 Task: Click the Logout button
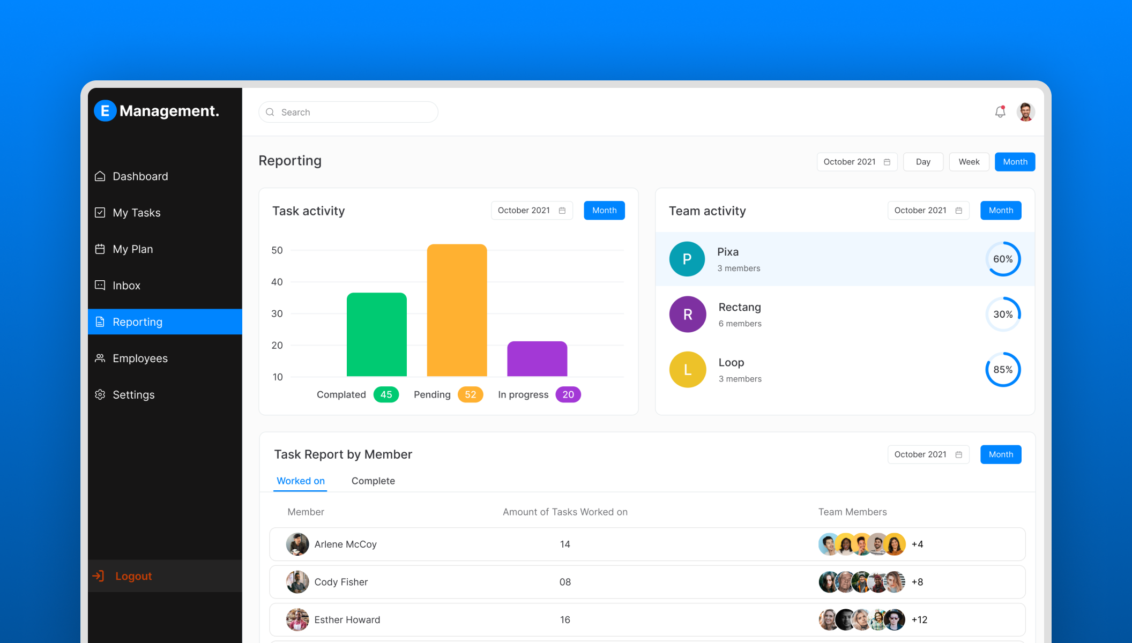point(133,576)
